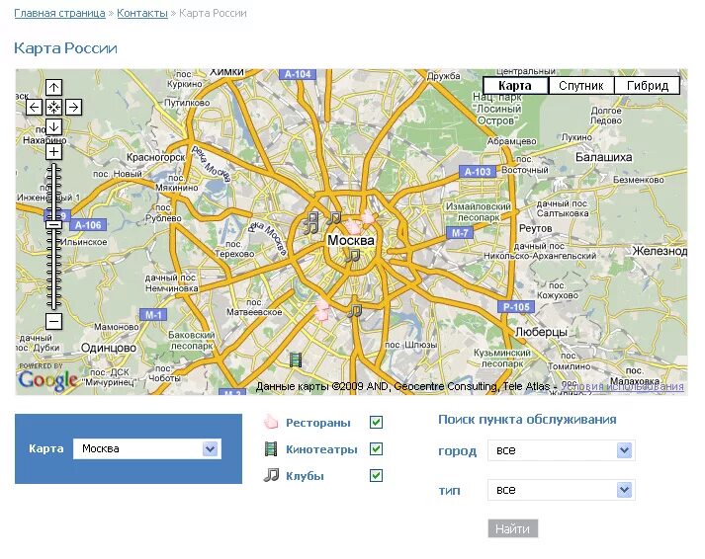Click the Кинотеатры legend label
Image resolution: width=705 pixels, height=559 pixels.
[x=321, y=449]
